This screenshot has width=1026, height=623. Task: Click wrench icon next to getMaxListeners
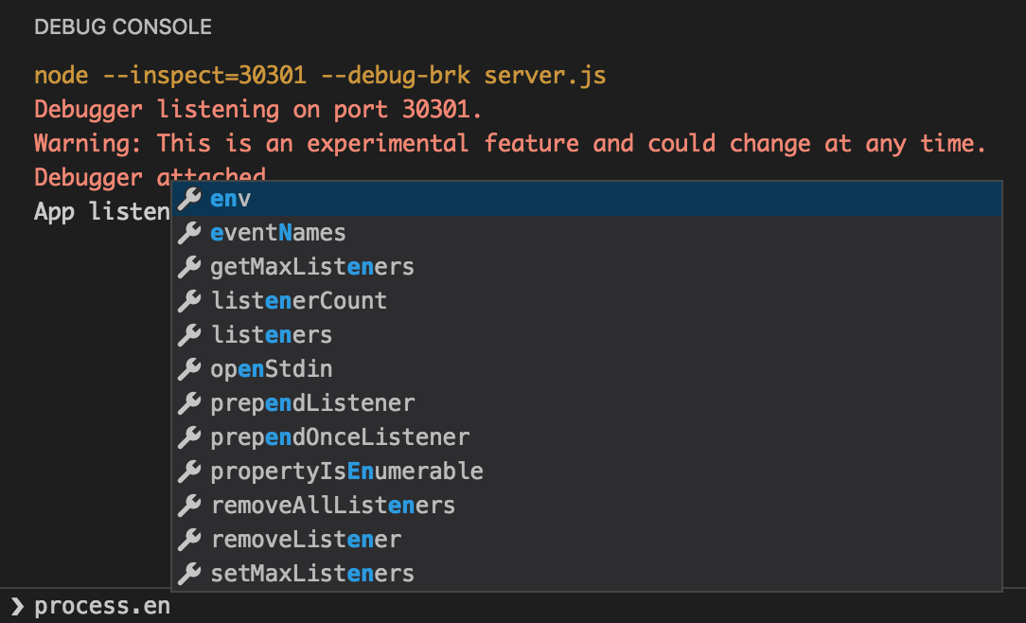189,267
